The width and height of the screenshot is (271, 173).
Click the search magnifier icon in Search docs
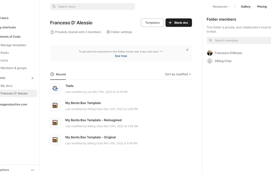54,7
